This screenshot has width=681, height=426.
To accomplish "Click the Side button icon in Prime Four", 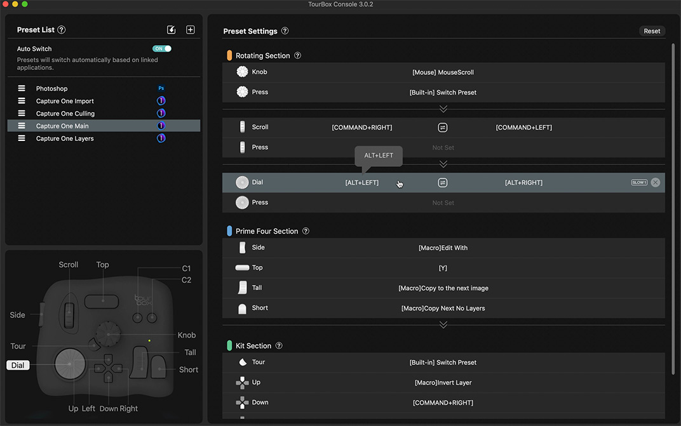I will click(242, 248).
